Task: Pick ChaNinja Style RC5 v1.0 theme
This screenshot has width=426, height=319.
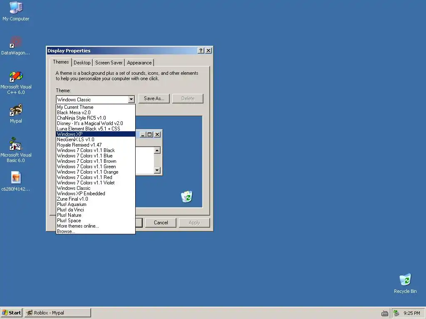Action: [96, 118]
